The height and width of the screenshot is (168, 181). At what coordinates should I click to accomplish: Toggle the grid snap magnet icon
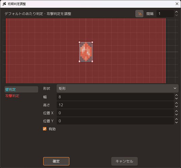coord(139,14)
